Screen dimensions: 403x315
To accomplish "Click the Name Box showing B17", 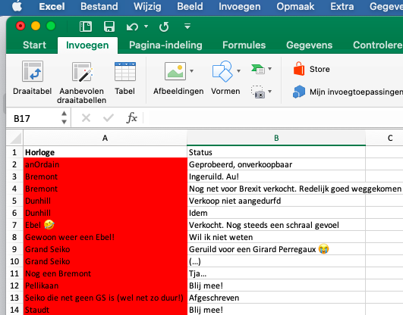I will tap(34, 119).
